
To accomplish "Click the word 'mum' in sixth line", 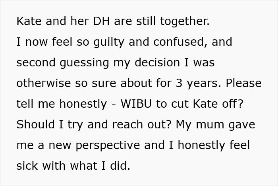I will coord(210,124).
